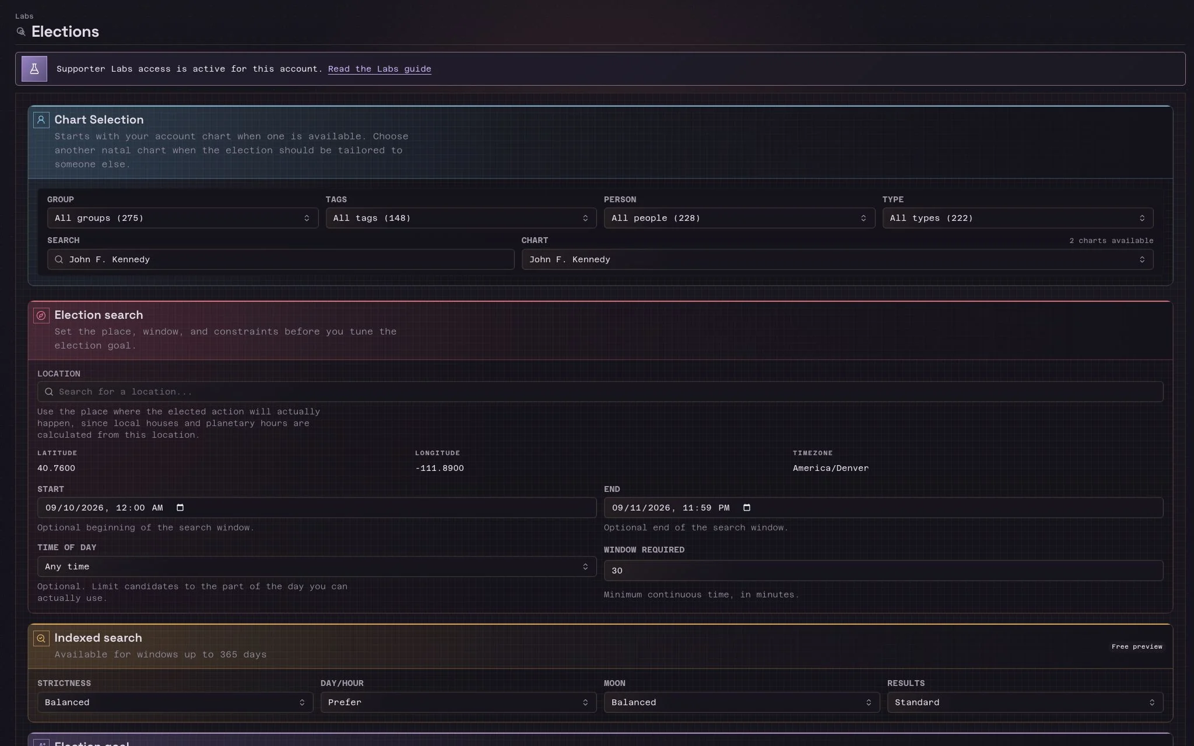Click 'Available for windows up to 365 days' text

coord(160,654)
